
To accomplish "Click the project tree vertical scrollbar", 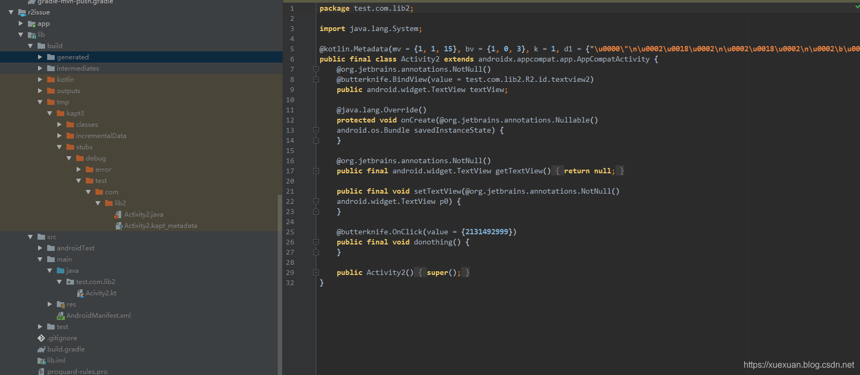I will click(x=280, y=285).
